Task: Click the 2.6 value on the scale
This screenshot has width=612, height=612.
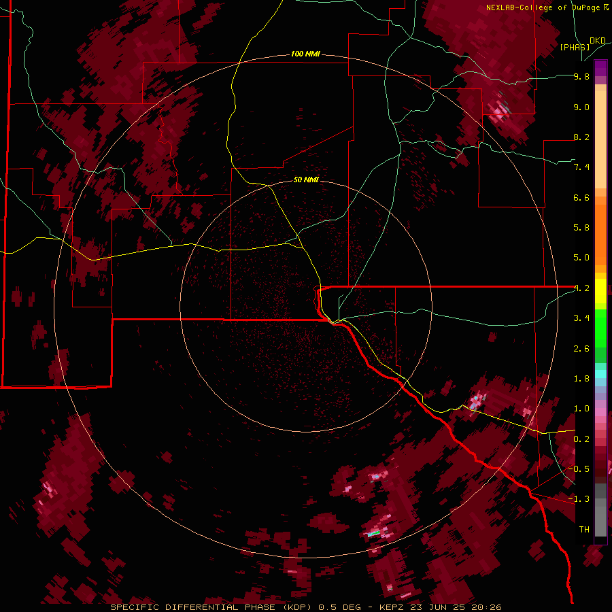Action: click(581, 349)
